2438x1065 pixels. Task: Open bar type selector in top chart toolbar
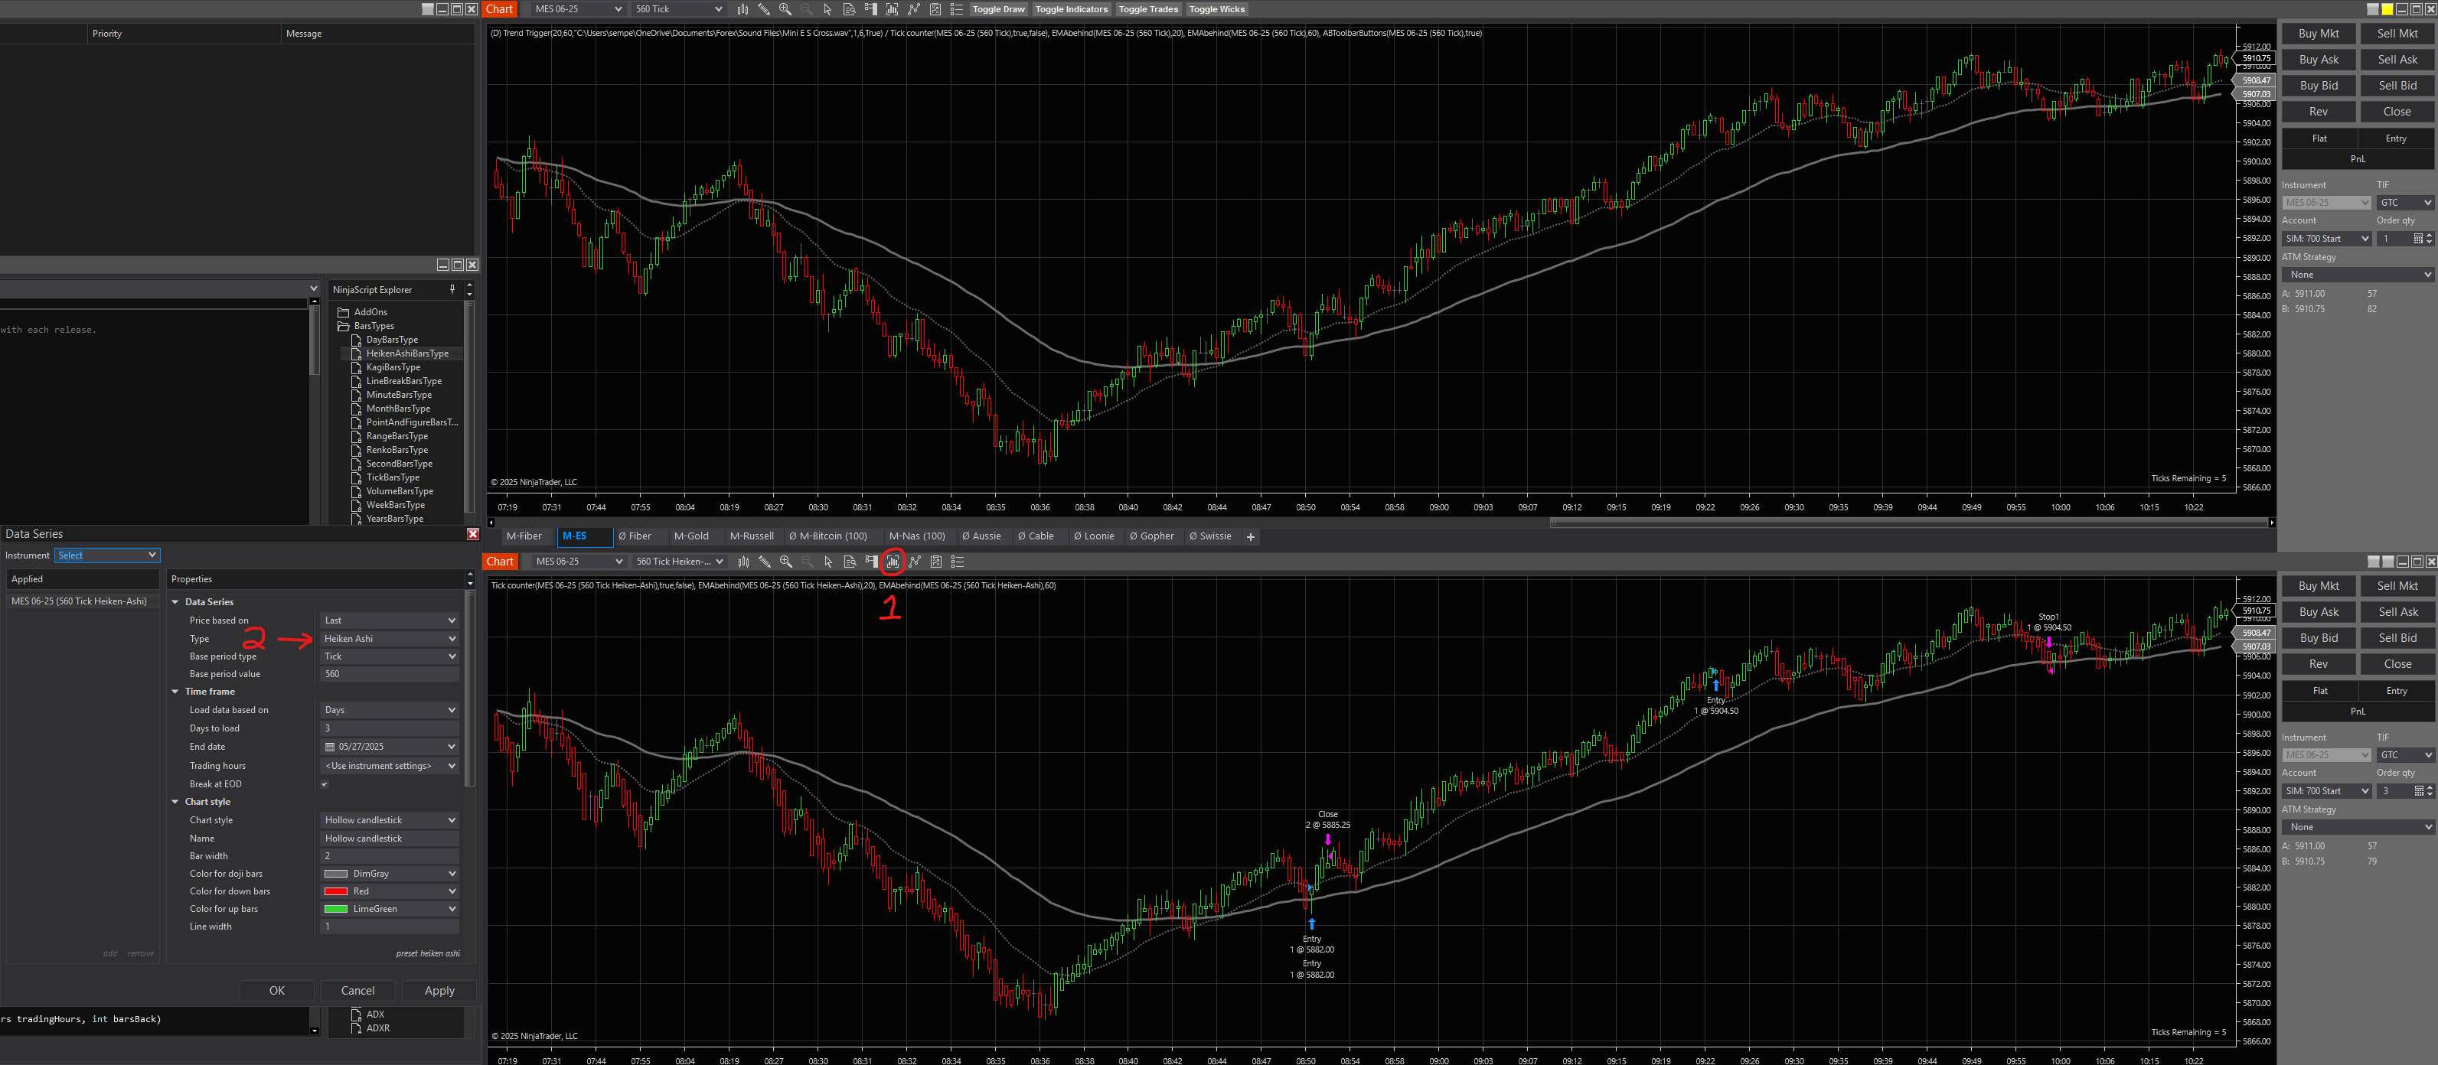pos(743,9)
